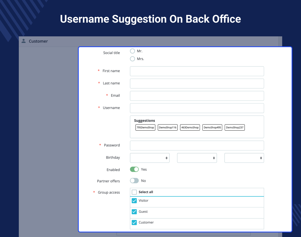
Task: Click the Group access label
Action: (109, 192)
